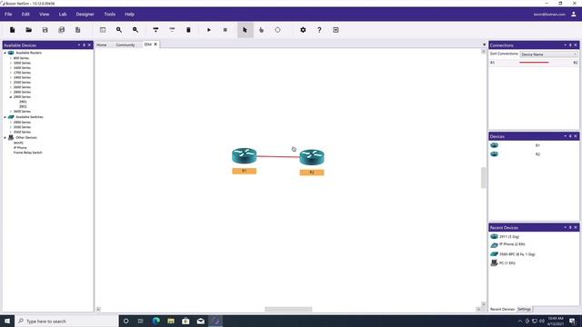This screenshot has width=582, height=327.
Task: Open the File menu
Action: pos(8,15)
